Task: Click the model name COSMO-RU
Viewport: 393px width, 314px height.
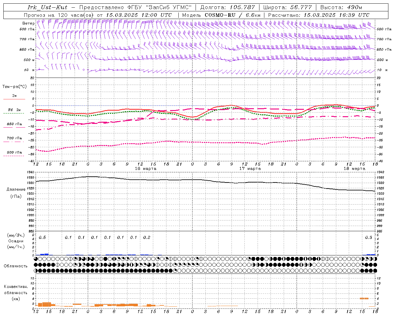Action: coord(220,15)
